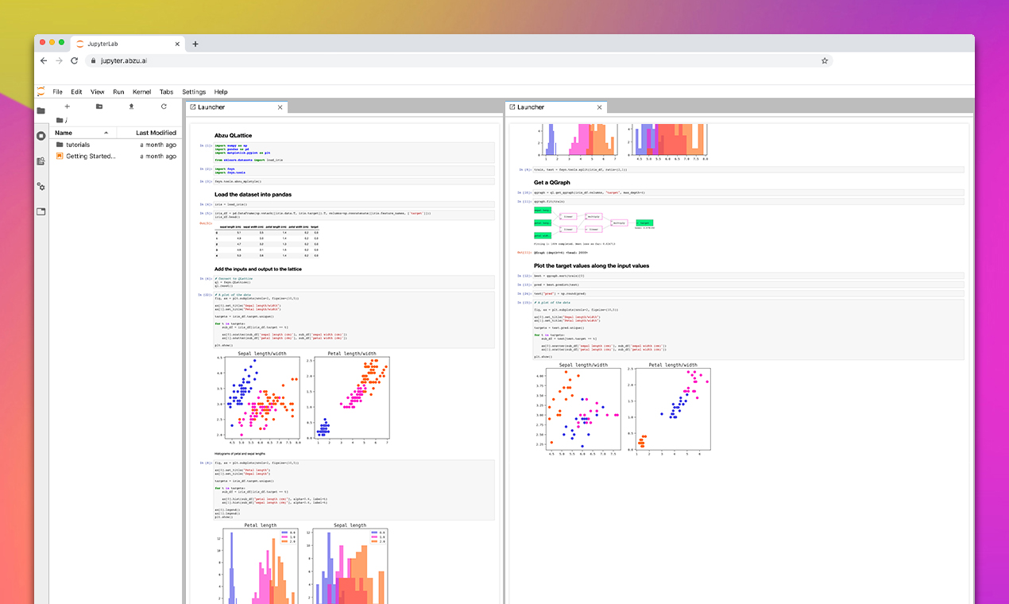Open the Commands palette sidebar icon
Image resolution: width=1009 pixels, height=604 pixels.
41,161
